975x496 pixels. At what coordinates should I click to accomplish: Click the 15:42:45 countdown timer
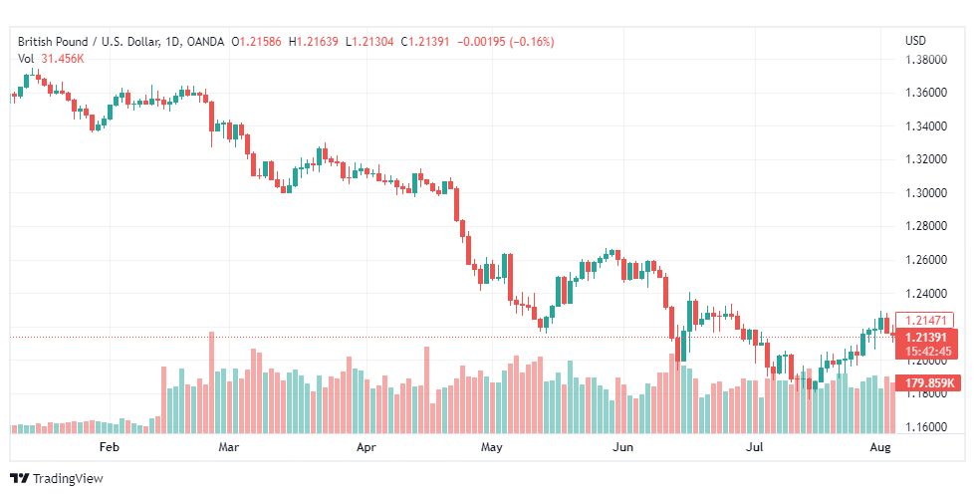[x=926, y=352]
